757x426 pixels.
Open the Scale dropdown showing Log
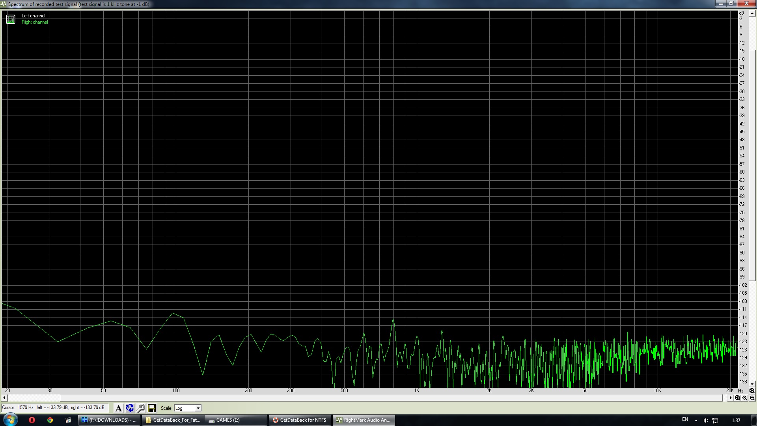[188, 408]
